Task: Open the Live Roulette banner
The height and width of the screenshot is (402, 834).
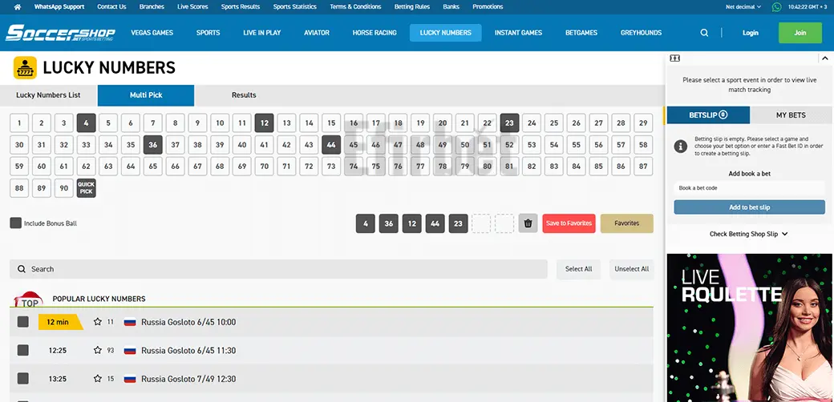Action: (x=750, y=327)
